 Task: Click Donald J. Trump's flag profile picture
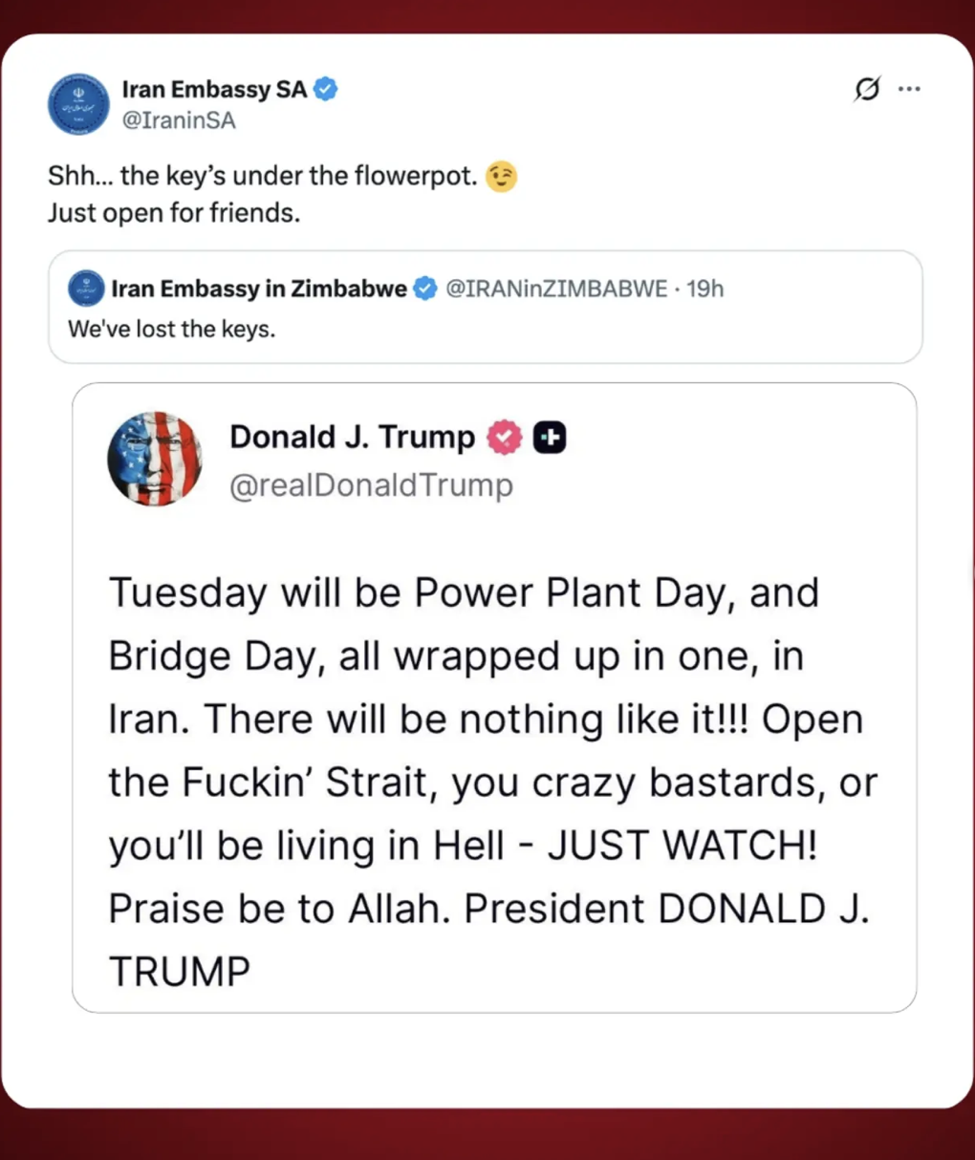click(x=155, y=459)
